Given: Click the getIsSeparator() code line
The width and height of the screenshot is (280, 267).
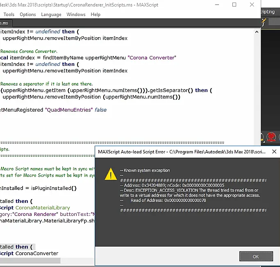Looking at the screenshot, I should 106,90.
